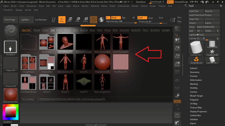Click the Frame icon

click(x=177, y=115)
